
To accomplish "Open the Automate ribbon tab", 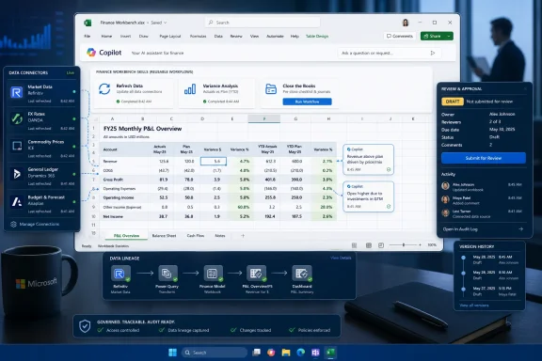I will pos(275,37).
